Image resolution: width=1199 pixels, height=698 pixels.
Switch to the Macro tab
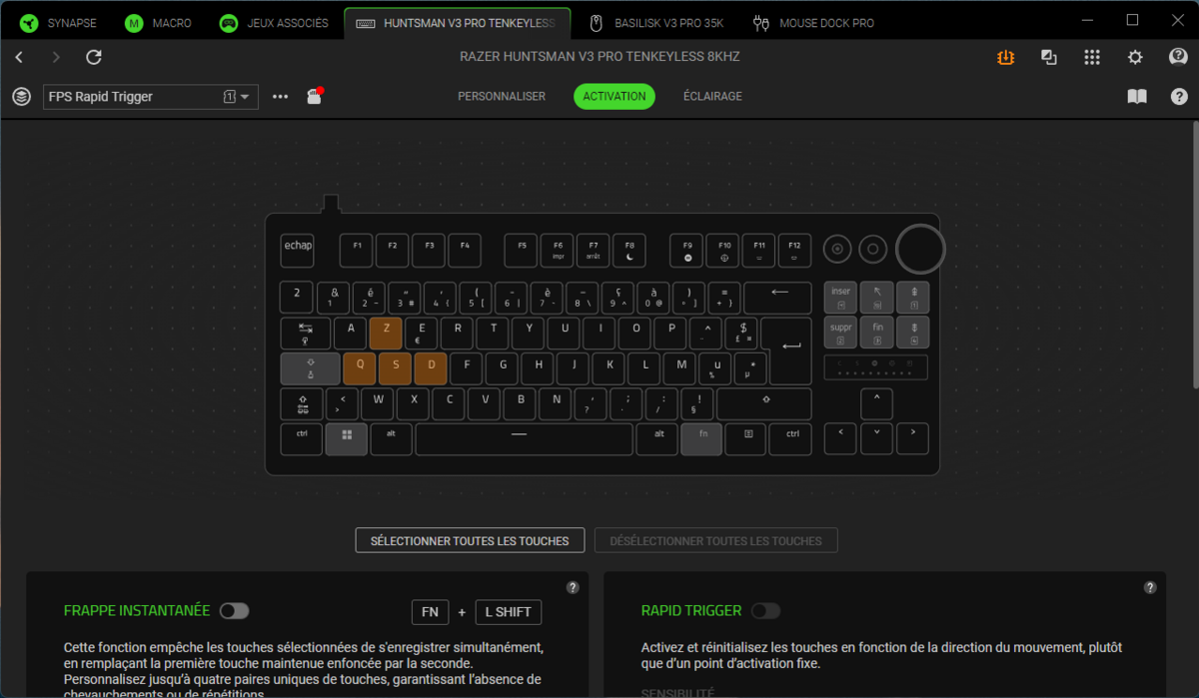[x=160, y=23]
